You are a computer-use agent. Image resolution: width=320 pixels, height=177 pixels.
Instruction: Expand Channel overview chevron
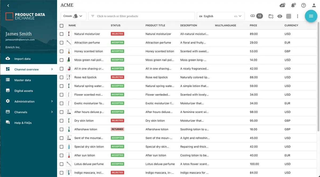52,69
